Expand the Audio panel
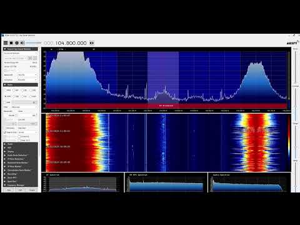The image size is (300, 225). coord(21,144)
